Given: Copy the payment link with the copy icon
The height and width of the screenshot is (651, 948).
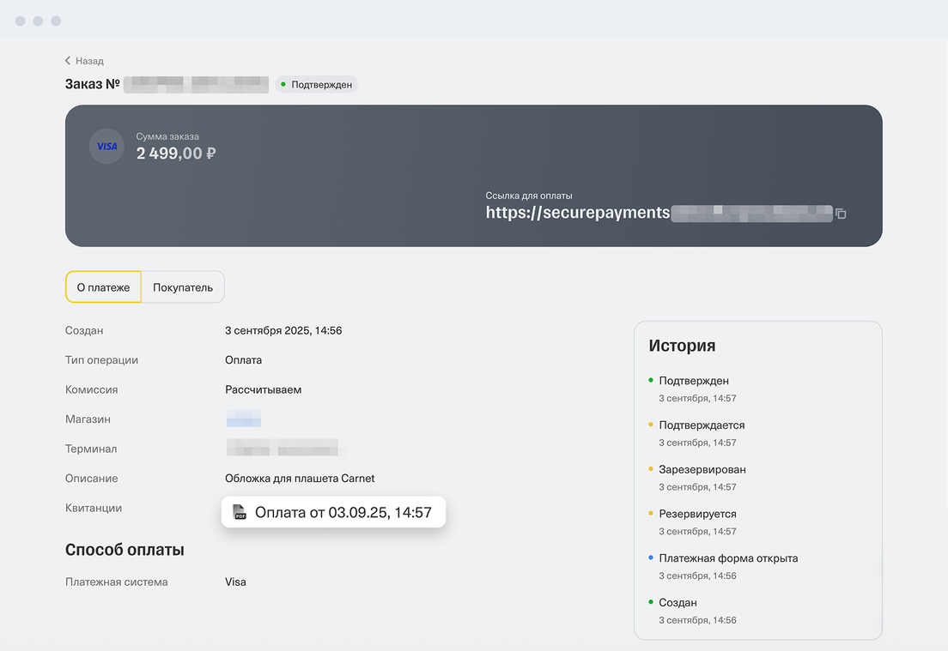Looking at the screenshot, I should 841,214.
